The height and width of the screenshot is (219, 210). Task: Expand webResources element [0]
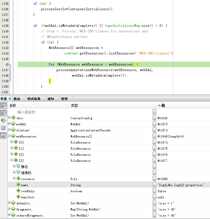[12, 142]
